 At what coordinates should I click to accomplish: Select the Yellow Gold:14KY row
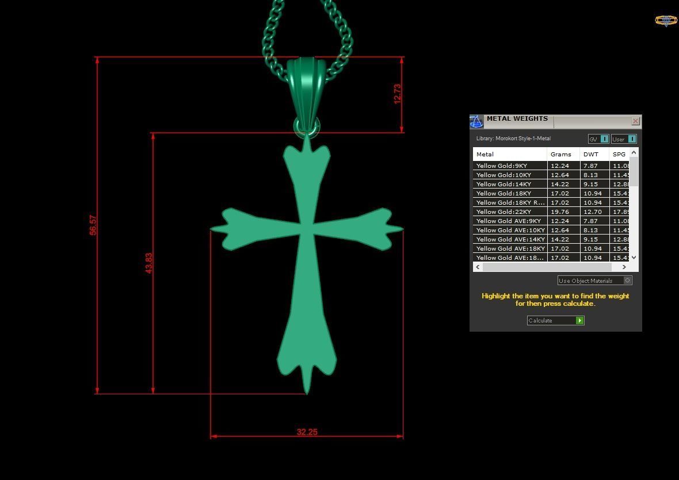(x=551, y=184)
